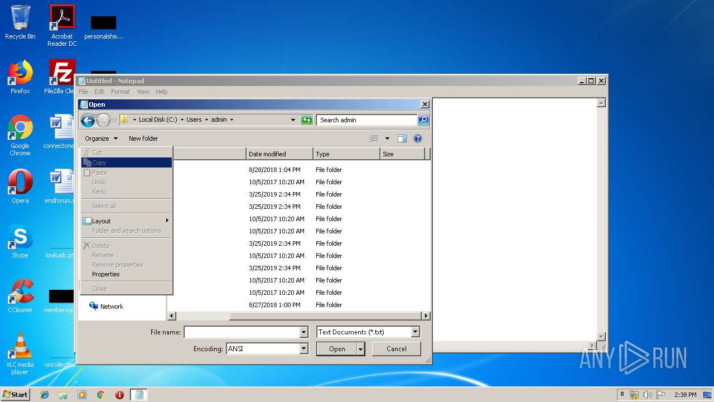714x402 pixels.
Task: Select Properties in the Organize menu
Action: 127,274
